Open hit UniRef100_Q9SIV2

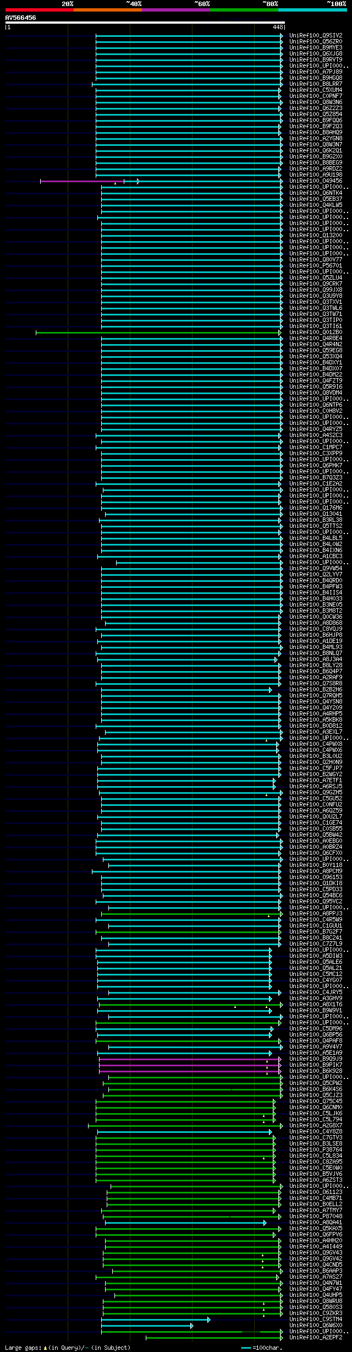coord(316,35)
